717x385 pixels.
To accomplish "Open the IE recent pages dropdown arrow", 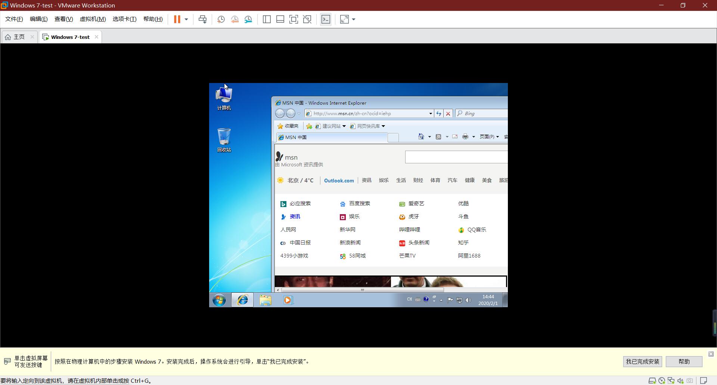I will pos(299,113).
